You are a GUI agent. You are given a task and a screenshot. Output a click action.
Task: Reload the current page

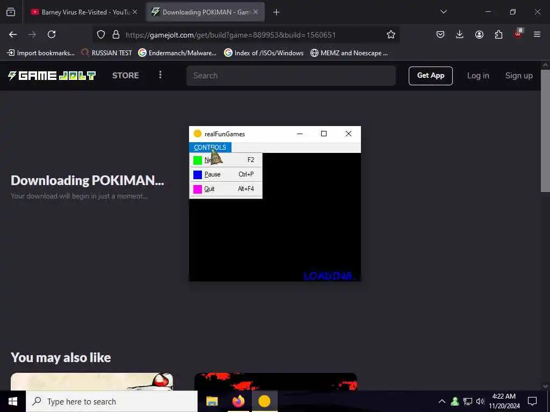(x=52, y=34)
